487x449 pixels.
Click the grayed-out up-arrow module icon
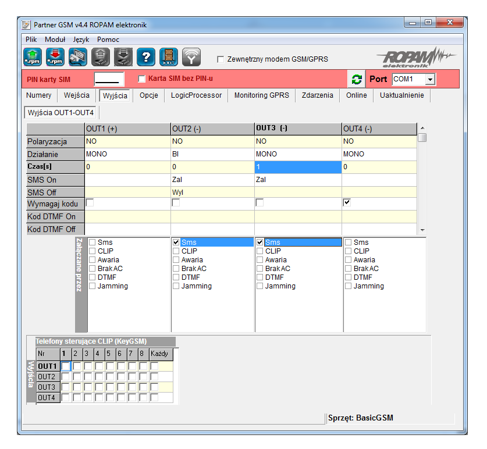(100, 57)
